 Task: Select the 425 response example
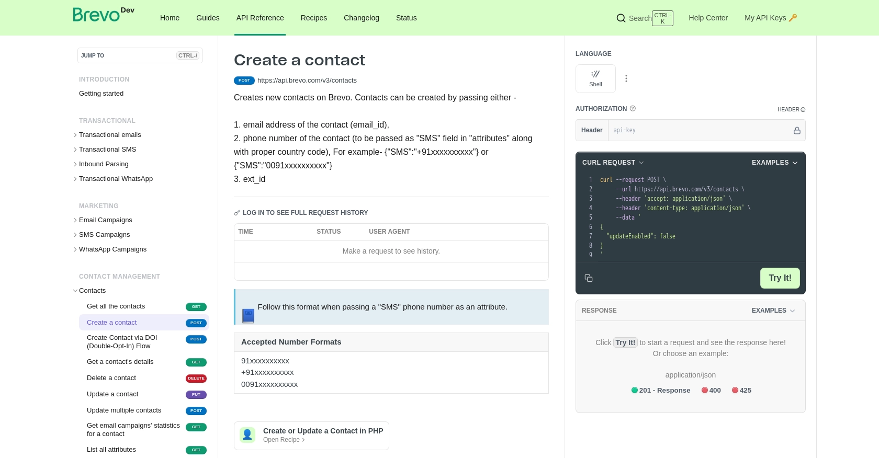point(741,390)
